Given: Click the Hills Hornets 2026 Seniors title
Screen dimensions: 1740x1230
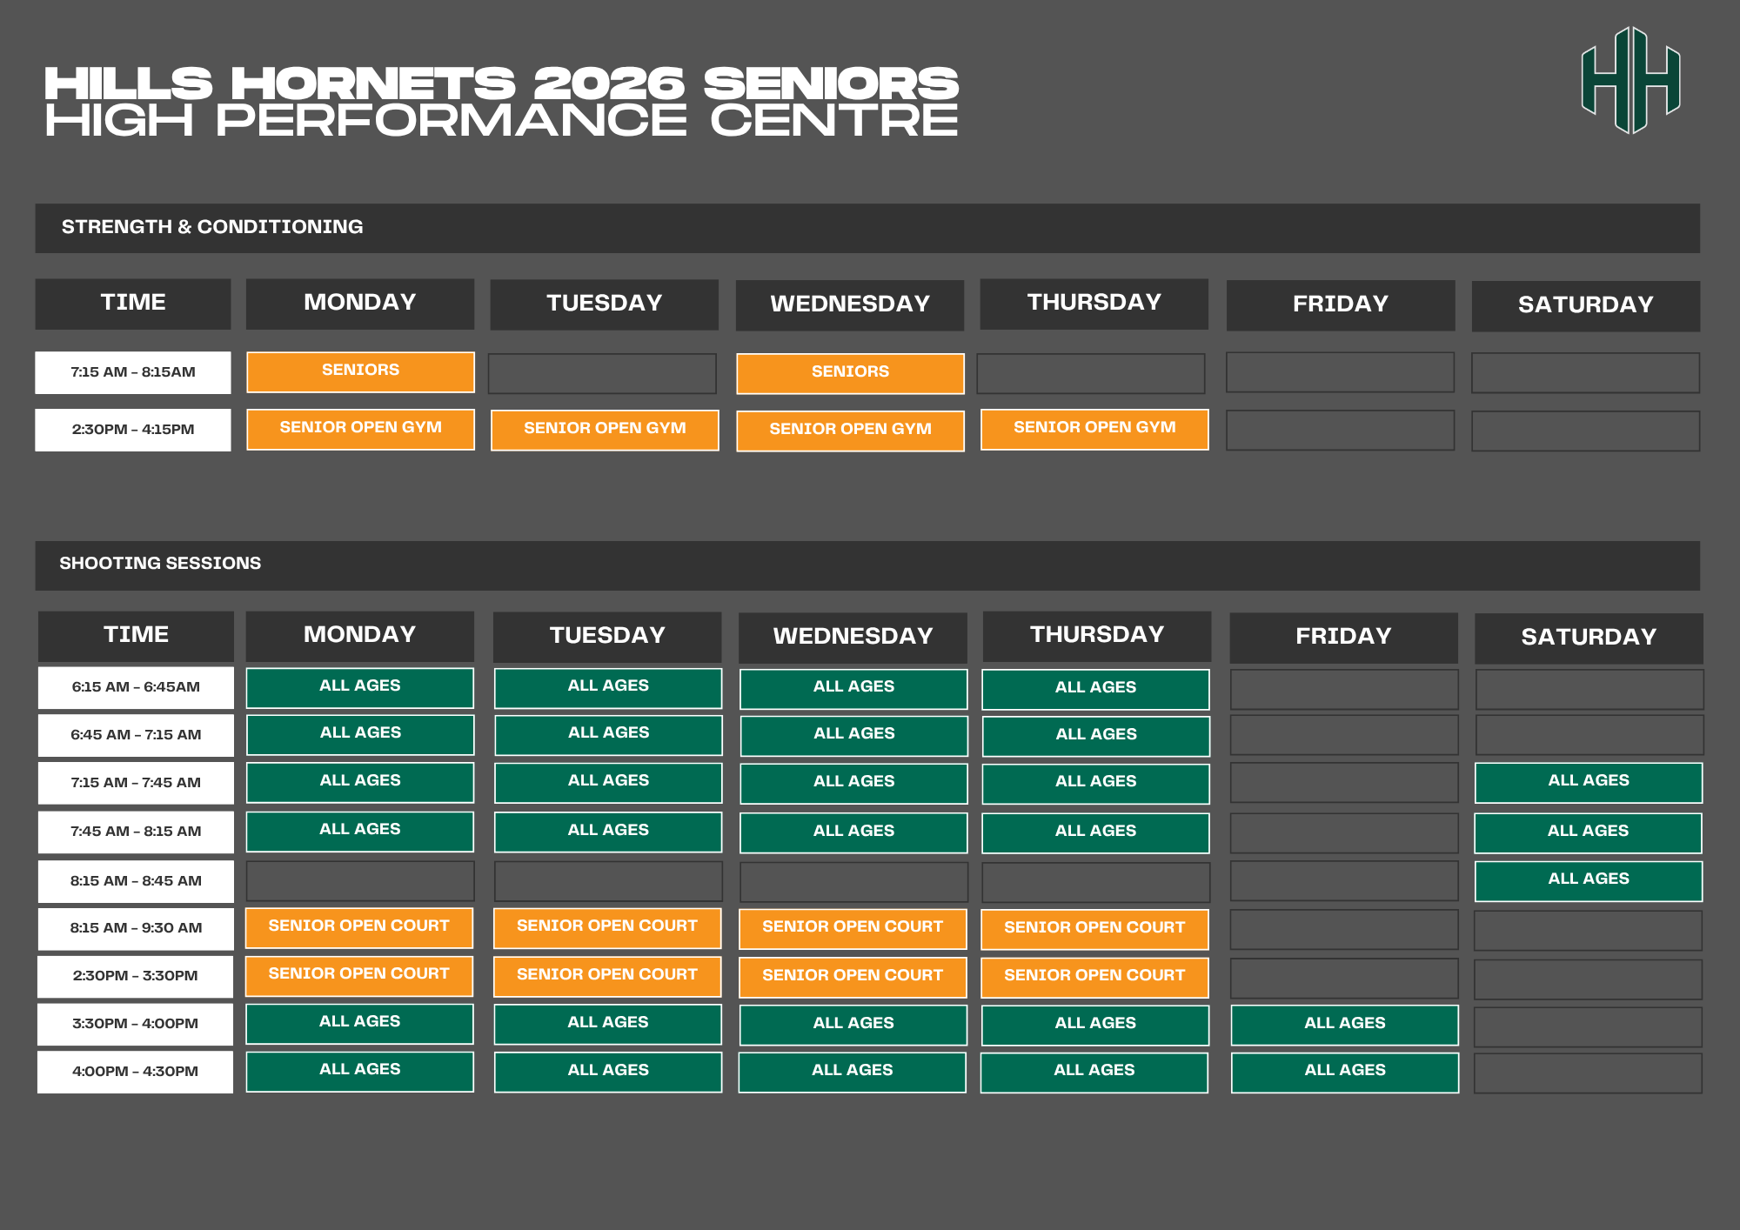Looking at the screenshot, I should pyautogui.click(x=501, y=85).
